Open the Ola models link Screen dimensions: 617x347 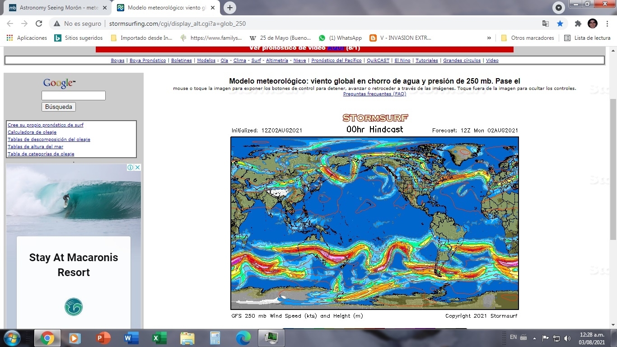224,61
